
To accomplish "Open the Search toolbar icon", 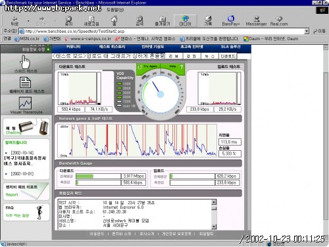I will point(139,20).
